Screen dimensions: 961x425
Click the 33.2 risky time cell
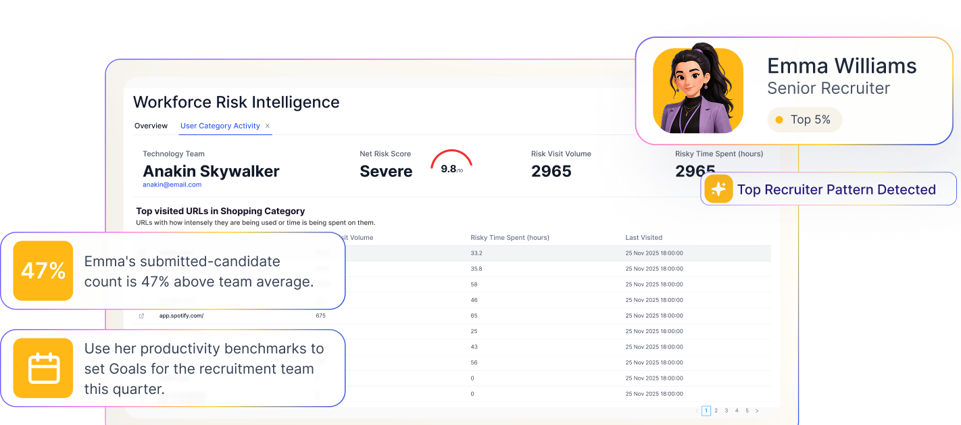point(476,253)
